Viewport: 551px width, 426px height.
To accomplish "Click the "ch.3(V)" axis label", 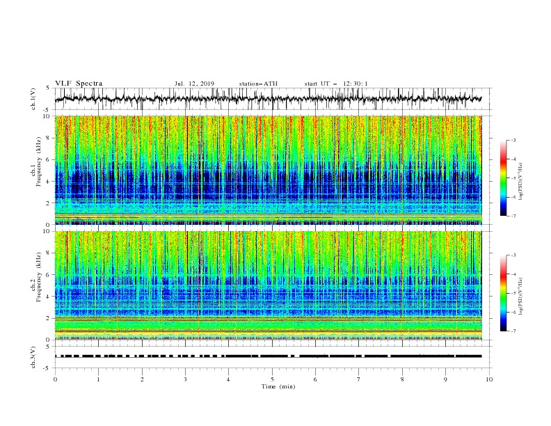I will 33,357.
